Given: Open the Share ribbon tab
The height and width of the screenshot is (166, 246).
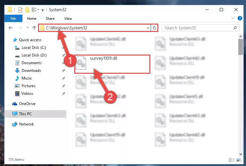Looking at the screenshot, I should pyautogui.click(x=50, y=19).
